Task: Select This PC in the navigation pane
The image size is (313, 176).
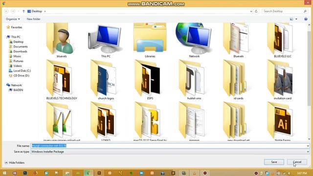Action: 14,37
